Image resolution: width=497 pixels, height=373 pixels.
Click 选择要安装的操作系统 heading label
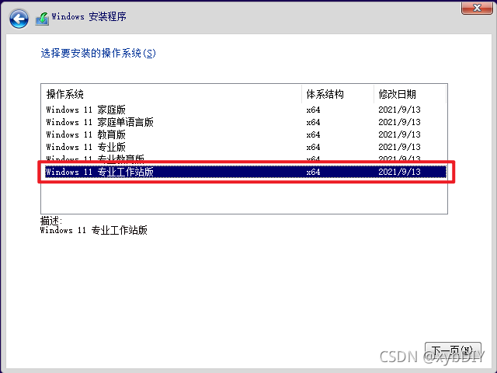99,53
